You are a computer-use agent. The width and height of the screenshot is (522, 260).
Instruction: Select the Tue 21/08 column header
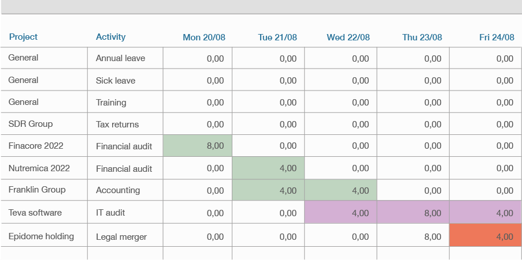point(277,37)
